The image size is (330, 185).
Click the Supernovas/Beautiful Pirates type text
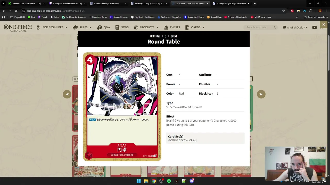pyautogui.click(x=184, y=107)
